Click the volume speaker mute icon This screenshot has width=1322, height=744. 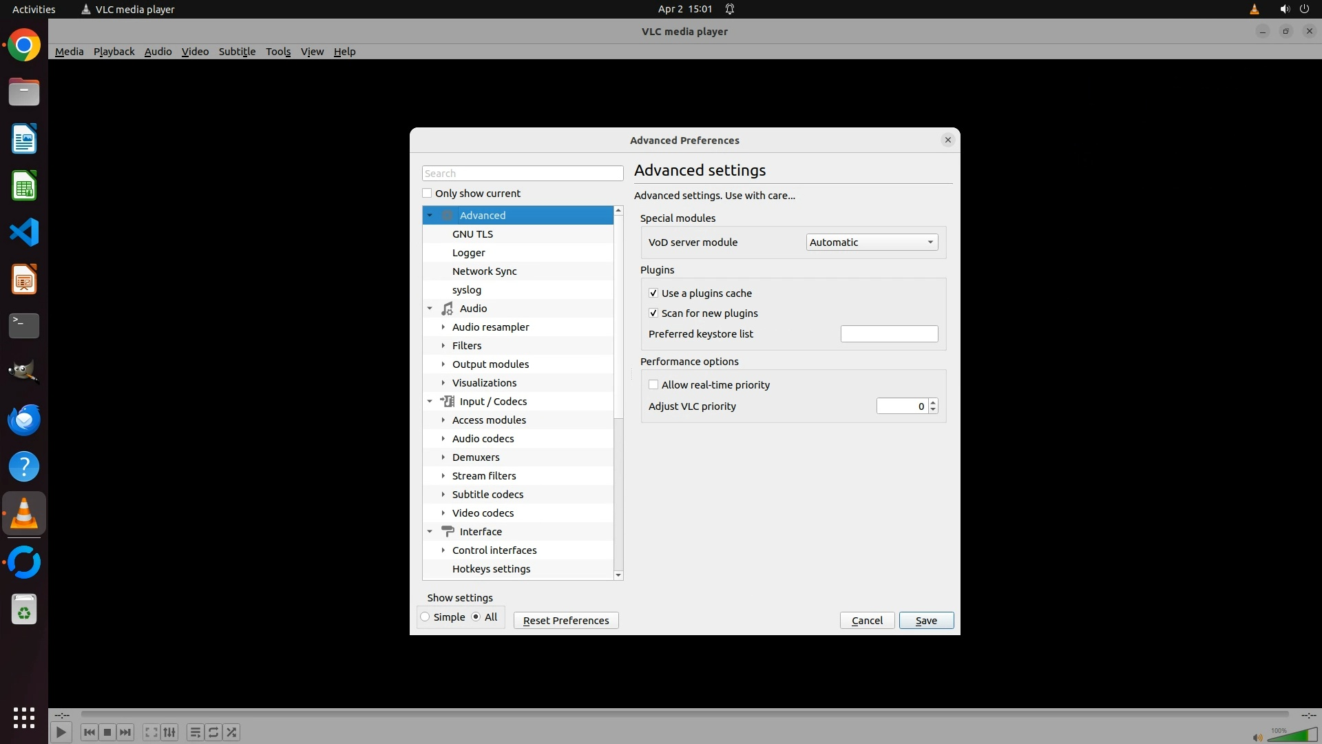click(x=1257, y=737)
